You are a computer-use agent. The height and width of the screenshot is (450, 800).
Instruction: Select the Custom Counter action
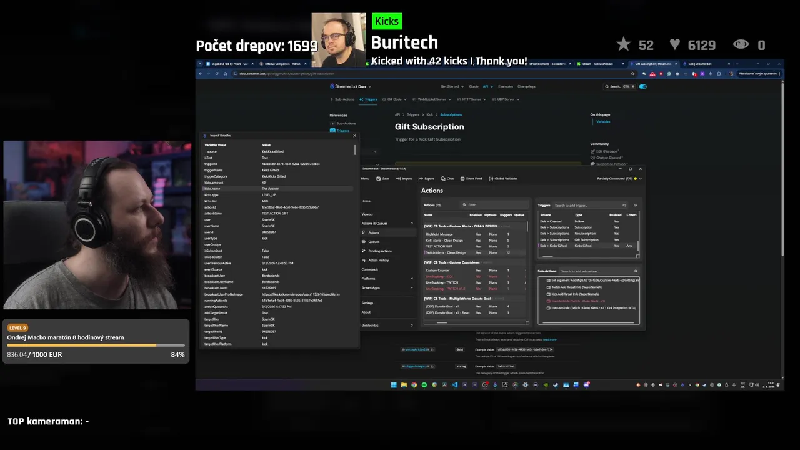475,270
